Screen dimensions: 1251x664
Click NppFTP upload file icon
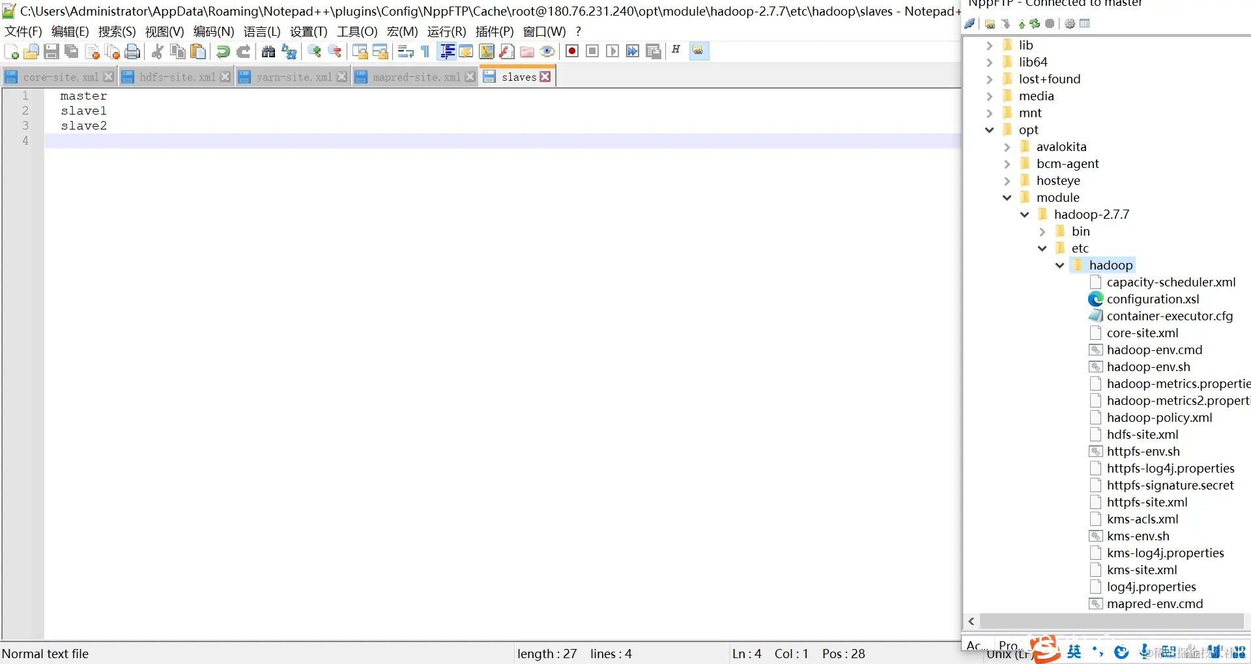[1022, 23]
